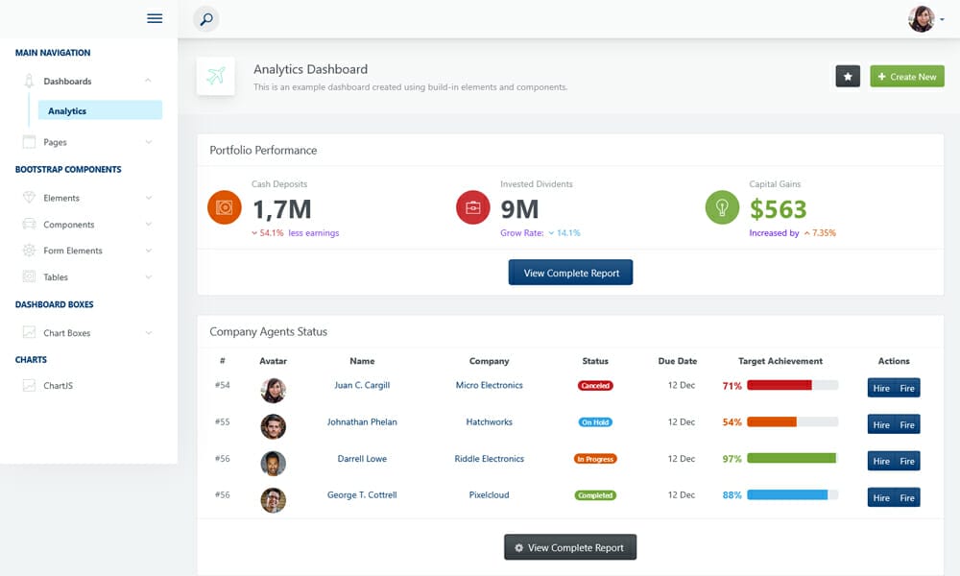Click the paper plane dashboard header icon
960x576 pixels.
[x=215, y=76]
